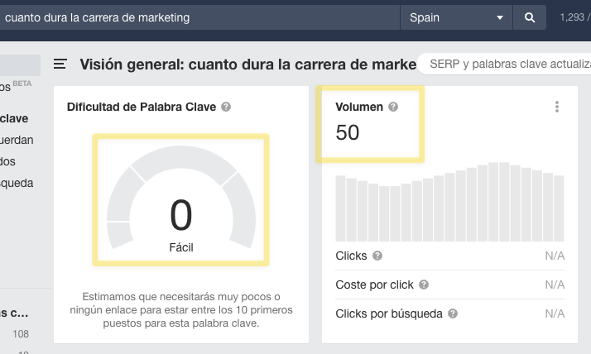
Task: Open sidebar item ending in "uerdan"
Action: click(17, 140)
